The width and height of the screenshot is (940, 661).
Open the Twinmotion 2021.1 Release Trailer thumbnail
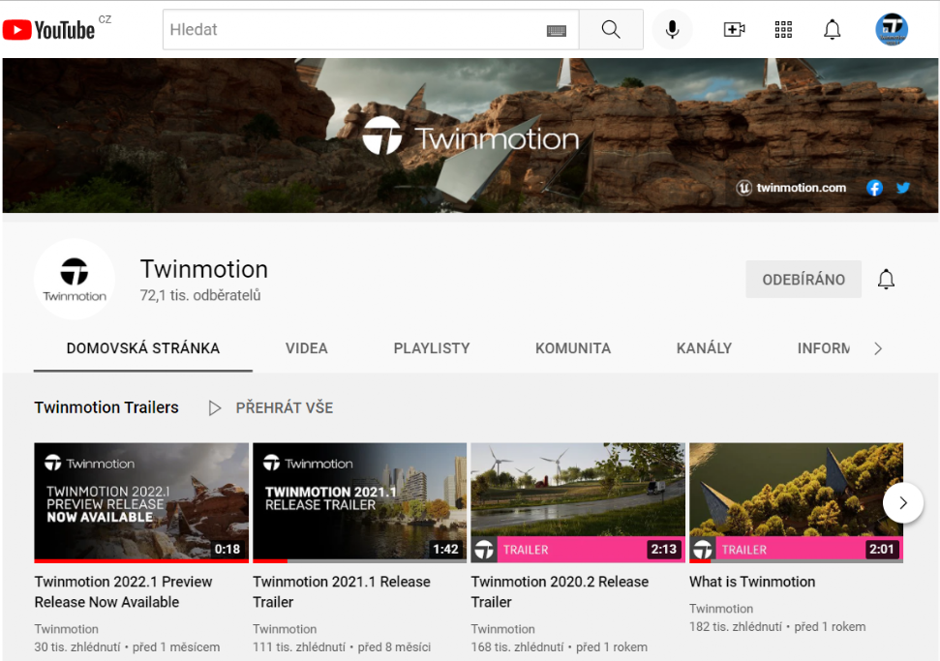[x=360, y=502]
